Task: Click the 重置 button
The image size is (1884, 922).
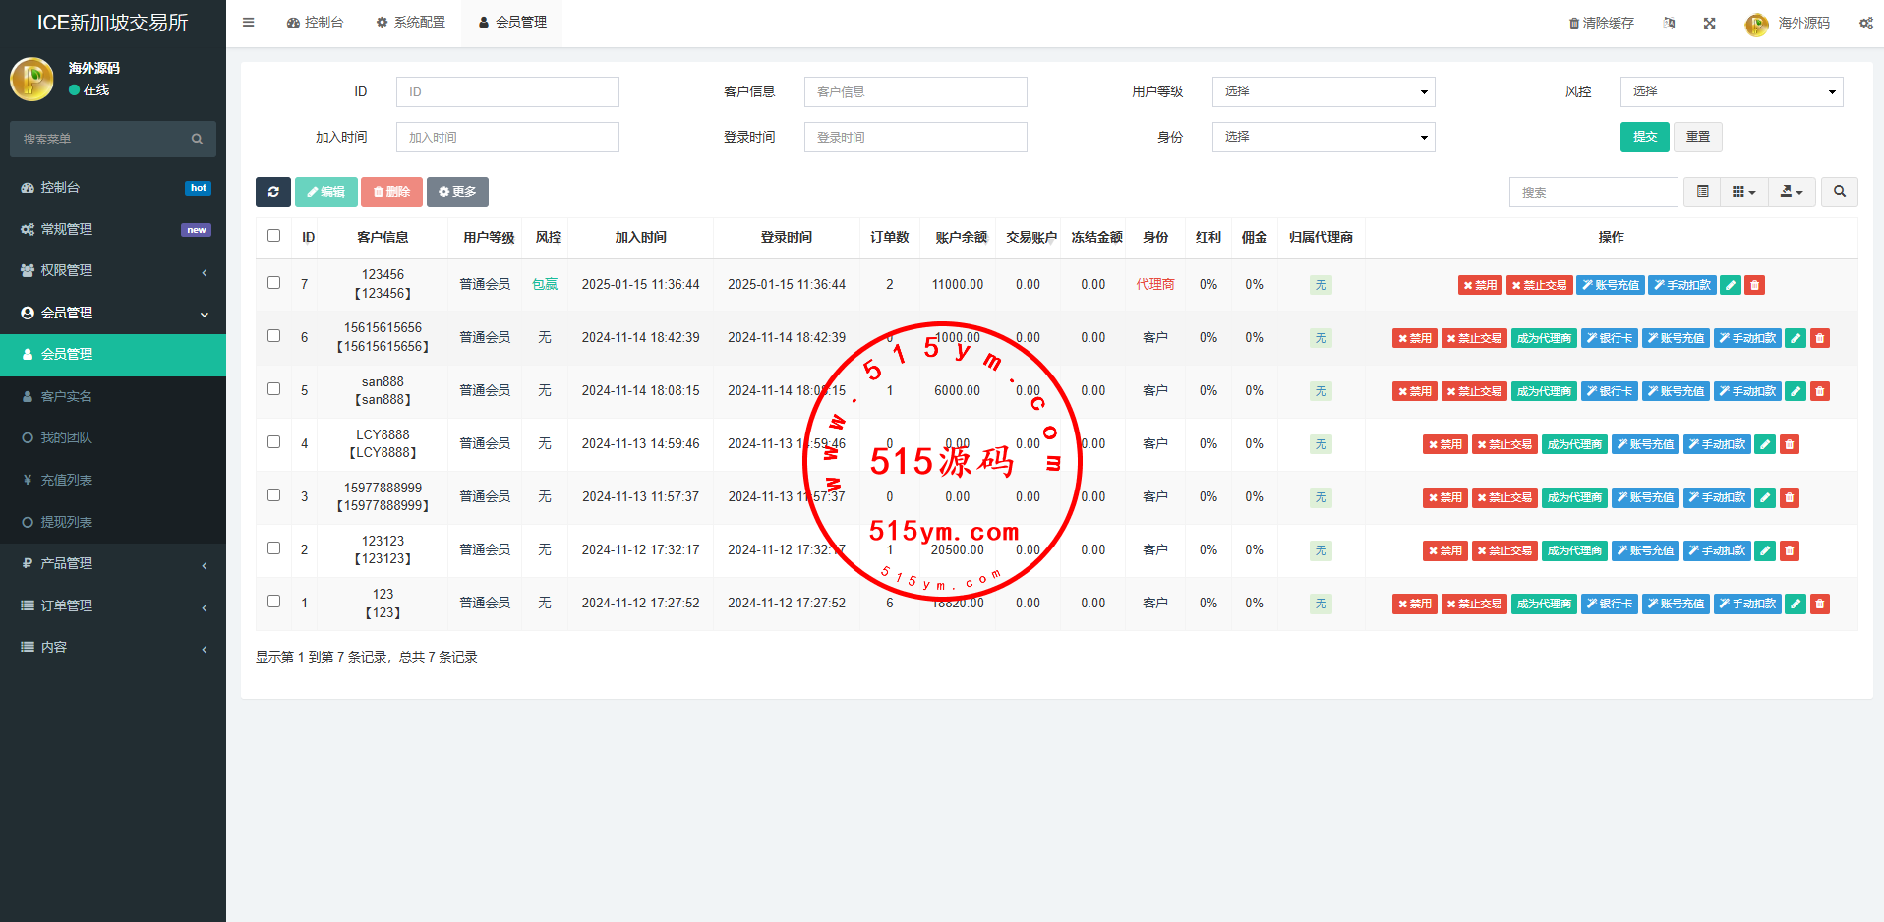Action: 1697,137
